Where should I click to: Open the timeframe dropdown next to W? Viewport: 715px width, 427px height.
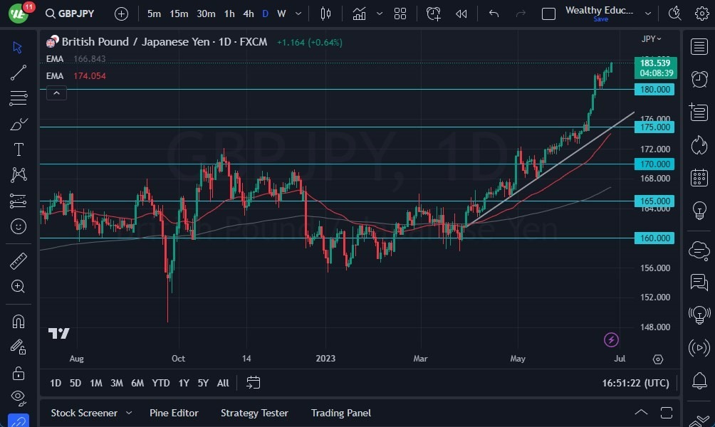pos(298,13)
